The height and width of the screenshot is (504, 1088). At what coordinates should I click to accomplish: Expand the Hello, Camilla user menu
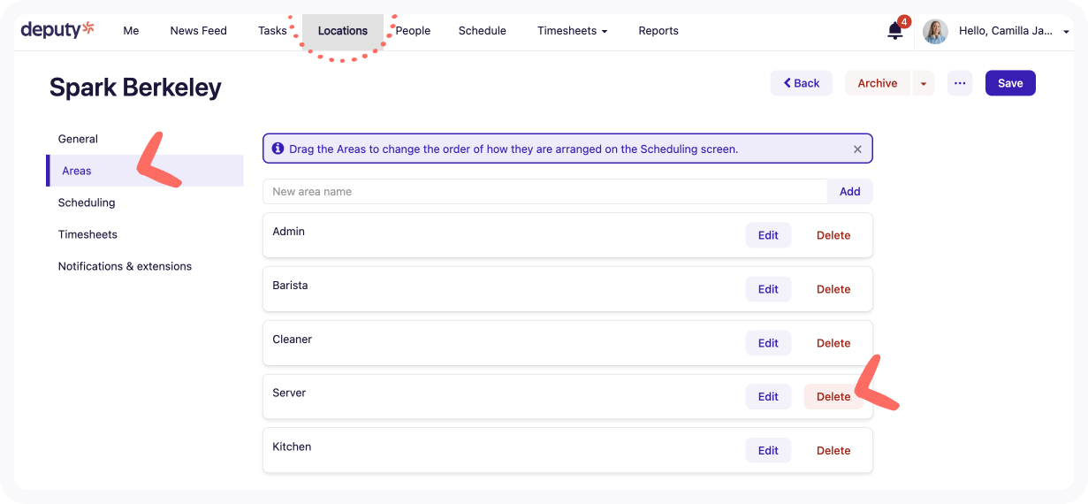1014,31
